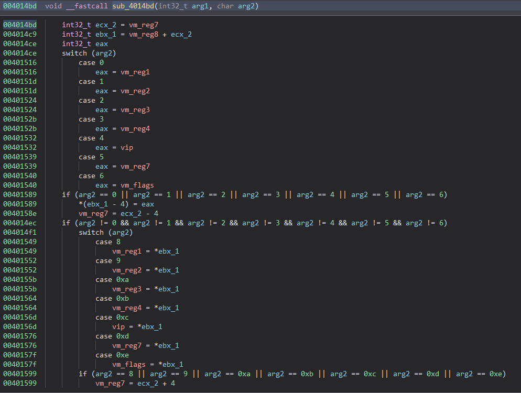Click the sub_4014bd function name in header
Image resolution: width=521 pixels, height=393 pixels.
132,6
